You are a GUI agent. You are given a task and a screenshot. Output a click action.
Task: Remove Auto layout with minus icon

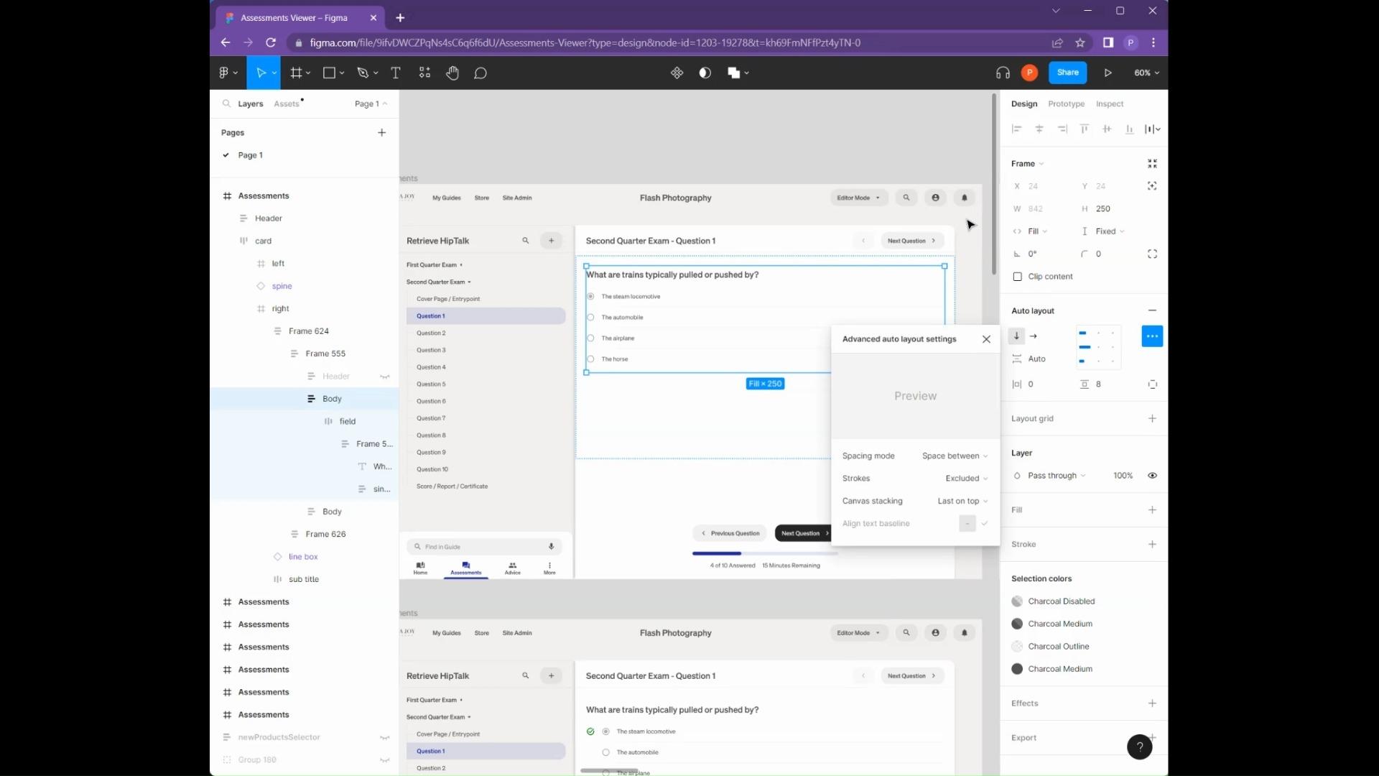1152,310
